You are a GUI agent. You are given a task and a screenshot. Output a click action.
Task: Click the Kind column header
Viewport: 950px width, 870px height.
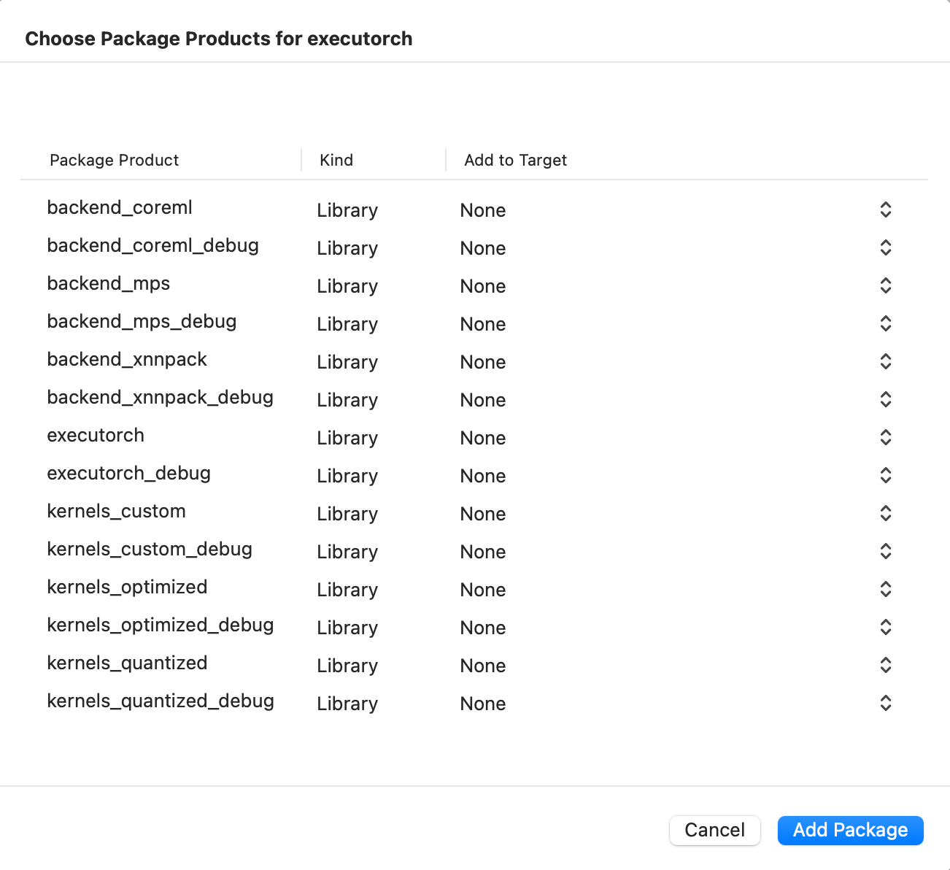tap(336, 161)
